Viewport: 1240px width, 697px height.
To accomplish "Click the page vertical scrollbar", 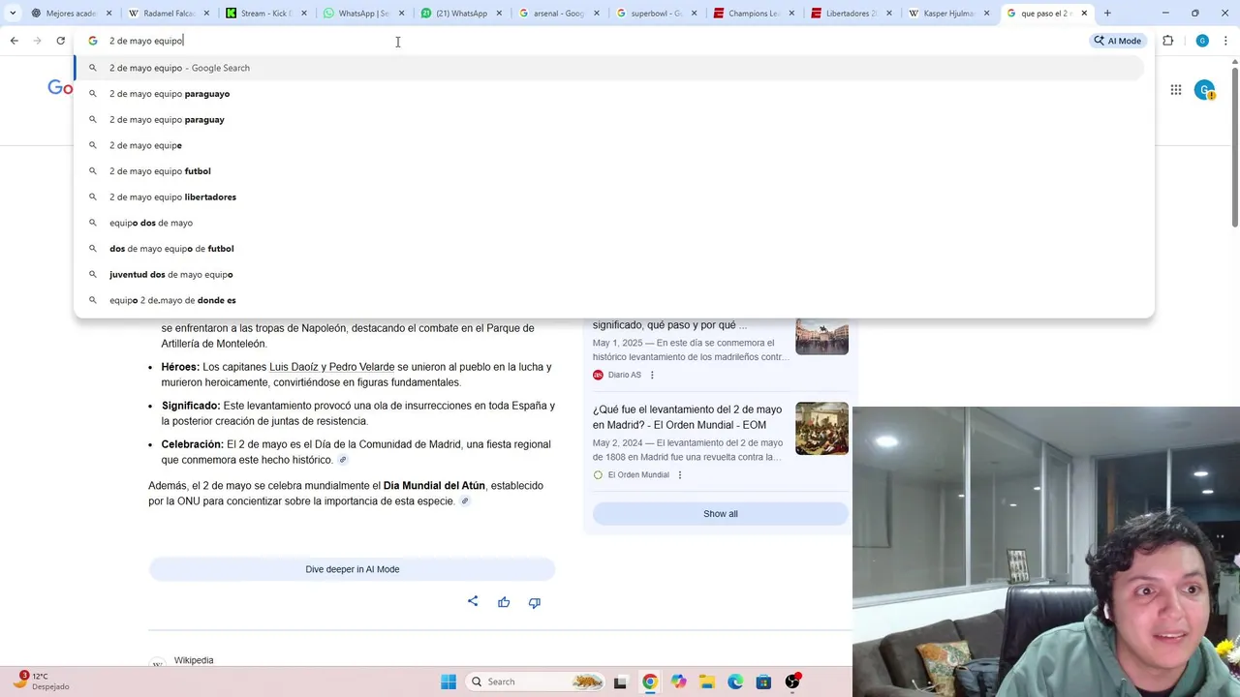I will 1234,145.
